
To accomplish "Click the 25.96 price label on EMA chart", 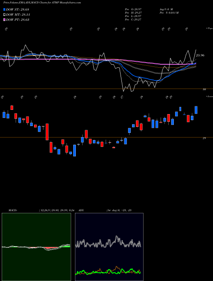I will coord(200,55).
